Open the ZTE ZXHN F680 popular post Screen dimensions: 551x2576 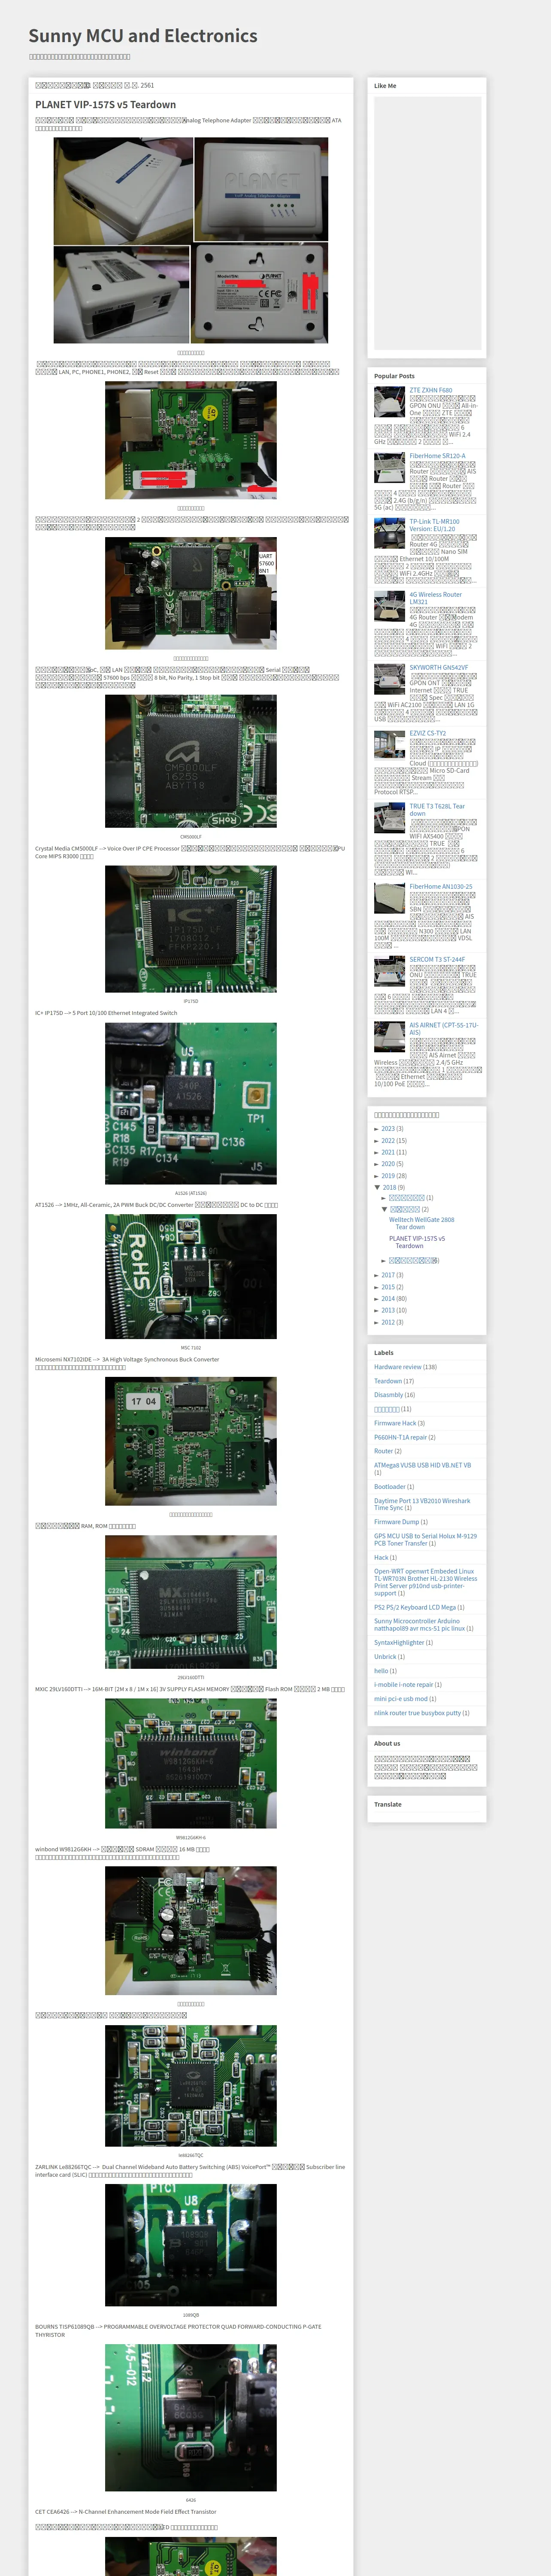[431, 391]
